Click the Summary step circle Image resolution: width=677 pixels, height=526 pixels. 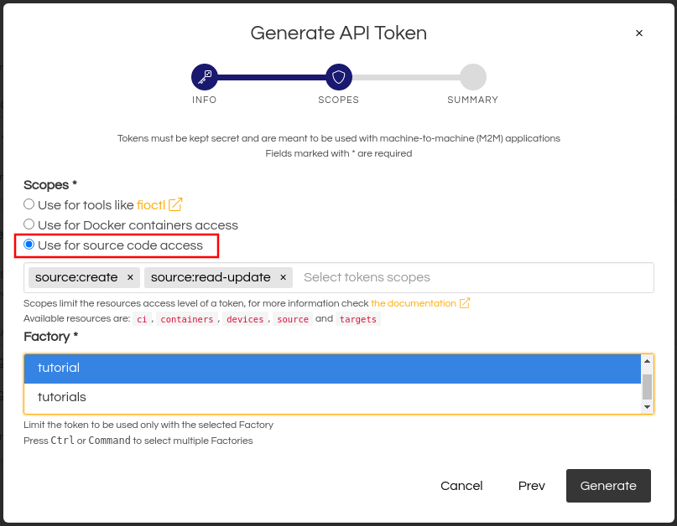(472, 77)
